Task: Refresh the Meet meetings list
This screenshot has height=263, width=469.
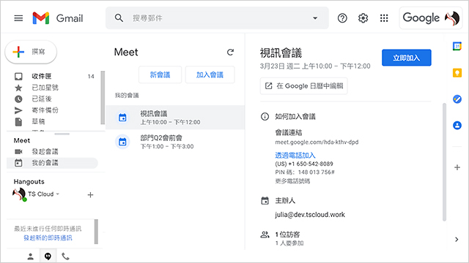Action: [x=230, y=52]
